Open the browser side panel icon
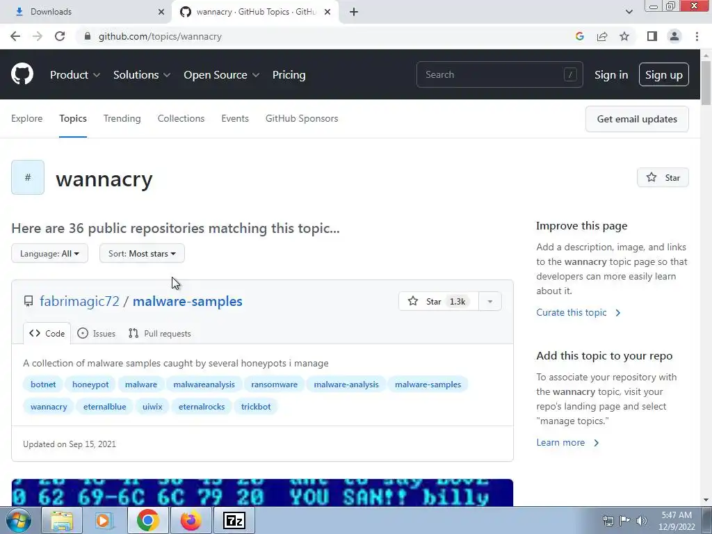Image resolution: width=712 pixels, height=534 pixels. (x=652, y=36)
